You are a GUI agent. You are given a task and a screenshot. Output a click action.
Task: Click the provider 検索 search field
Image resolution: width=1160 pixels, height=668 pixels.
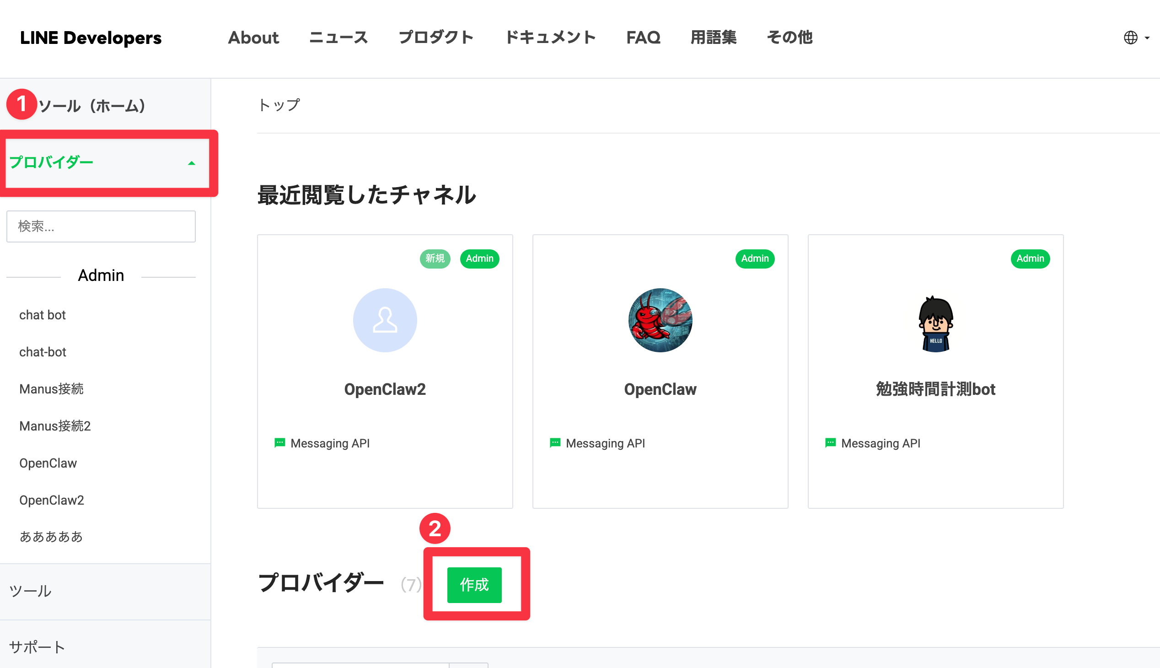click(x=101, y=226)
